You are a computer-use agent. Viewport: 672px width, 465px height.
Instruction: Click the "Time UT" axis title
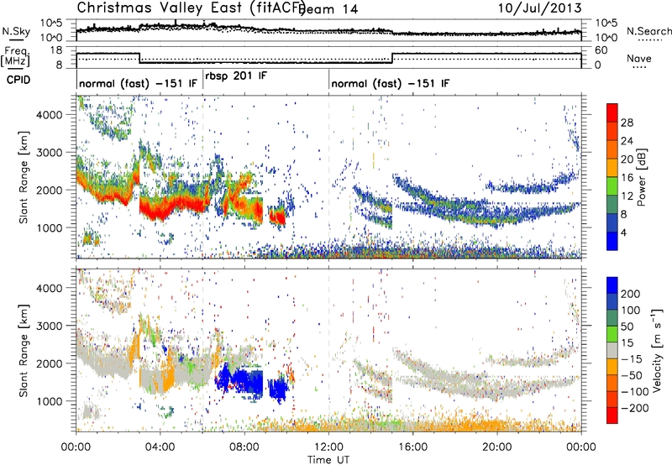click(x=328, y=459)
